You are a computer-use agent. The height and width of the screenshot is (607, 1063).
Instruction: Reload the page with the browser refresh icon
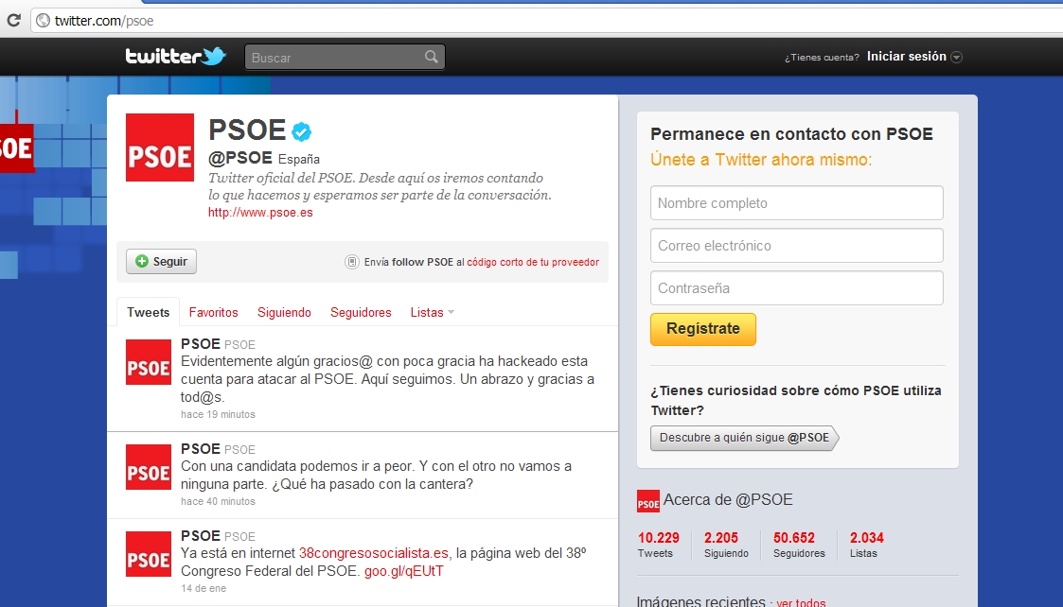(x=13, y=20)
